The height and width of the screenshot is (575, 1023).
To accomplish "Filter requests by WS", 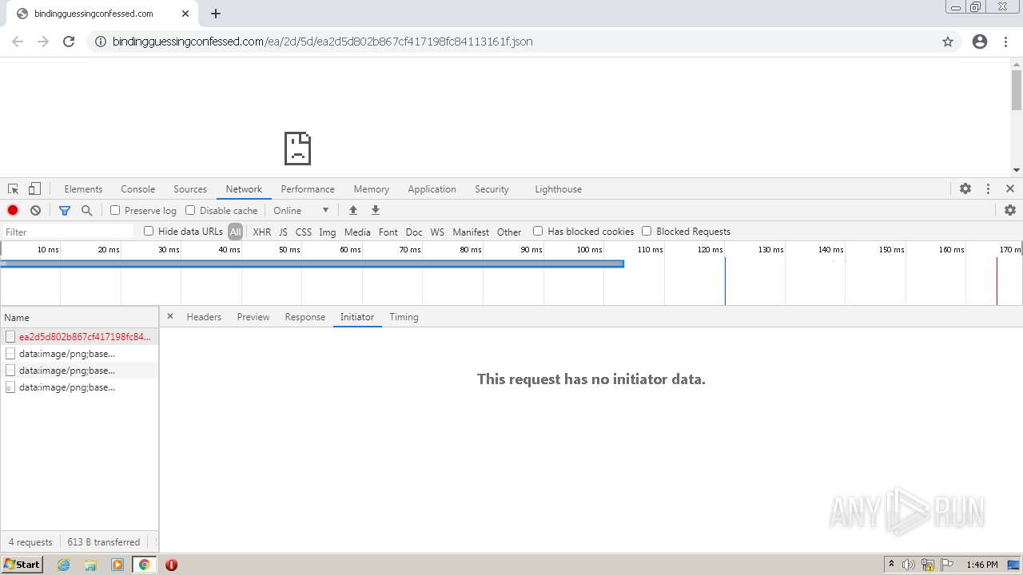I will pos(437,232).
